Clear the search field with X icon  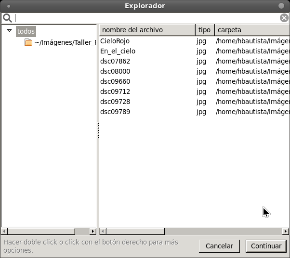[284, 18]
